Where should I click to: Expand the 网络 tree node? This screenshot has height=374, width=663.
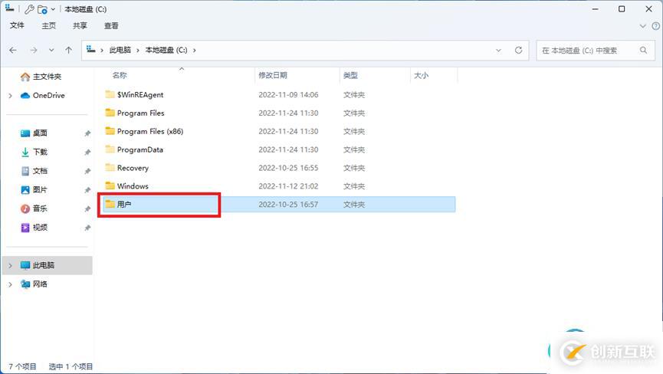point(11,285)
